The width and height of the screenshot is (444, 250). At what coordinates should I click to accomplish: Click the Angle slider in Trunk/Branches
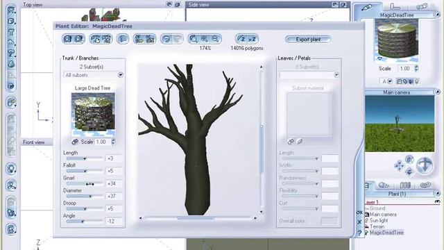tap(85, 221)
